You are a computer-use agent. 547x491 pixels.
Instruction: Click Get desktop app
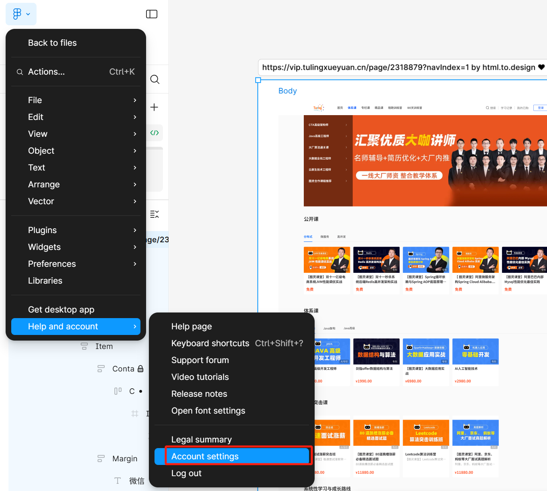tap(61, 309)
